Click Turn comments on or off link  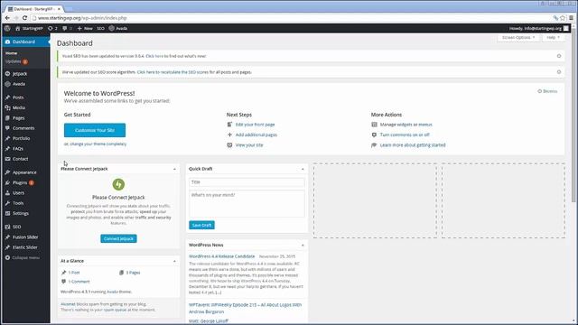[x=405, y=135]
